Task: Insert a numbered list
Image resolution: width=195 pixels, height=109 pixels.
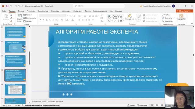Action: (x=85, y=16)
